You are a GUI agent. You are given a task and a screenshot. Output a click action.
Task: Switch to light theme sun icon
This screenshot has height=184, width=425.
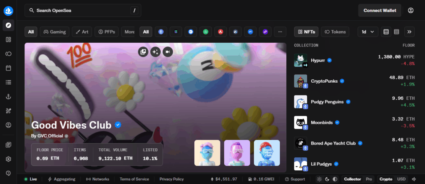[x=319, y=179]
